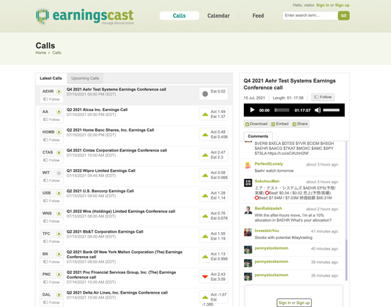
Task: Click the search term input field
Action: [310, 16]
